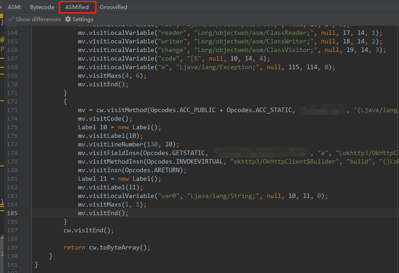Click 'Opcodes.GETSTATIC' on line 178
Screen dimensions: 399x273
(174, 153)
